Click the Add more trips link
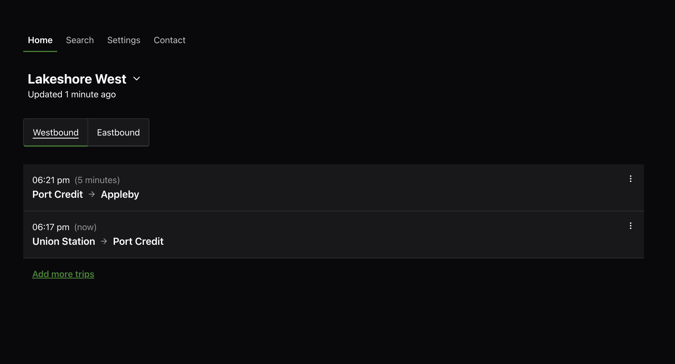This screenshot has height=364, width=675. pos(63,274)
